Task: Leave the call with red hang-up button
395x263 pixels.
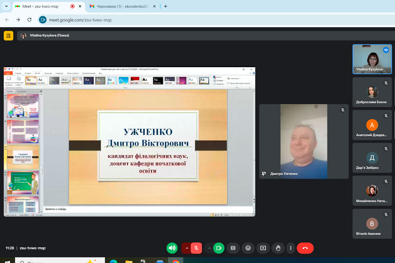Action: click(x=305, y=248)
